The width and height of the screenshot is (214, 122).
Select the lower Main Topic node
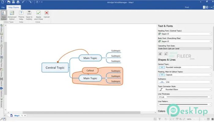pyautogui.click(x=90, y=78)
